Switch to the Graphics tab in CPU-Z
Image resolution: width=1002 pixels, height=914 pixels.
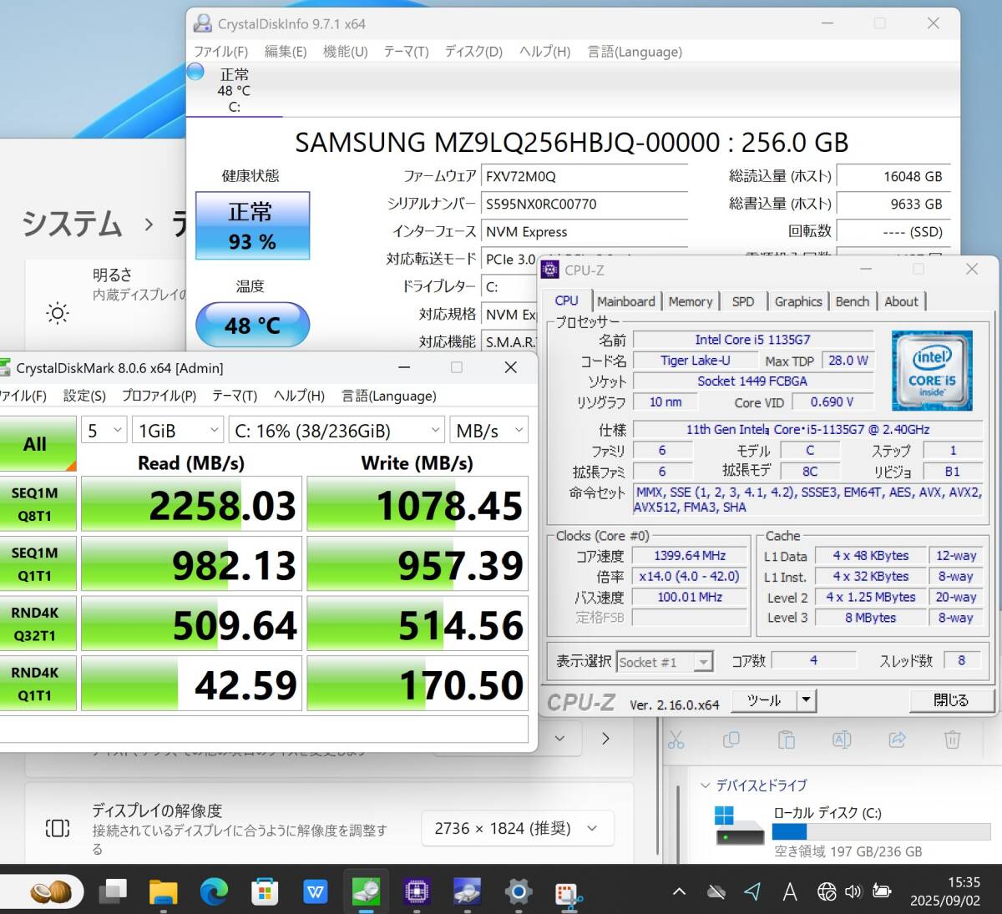797,301
